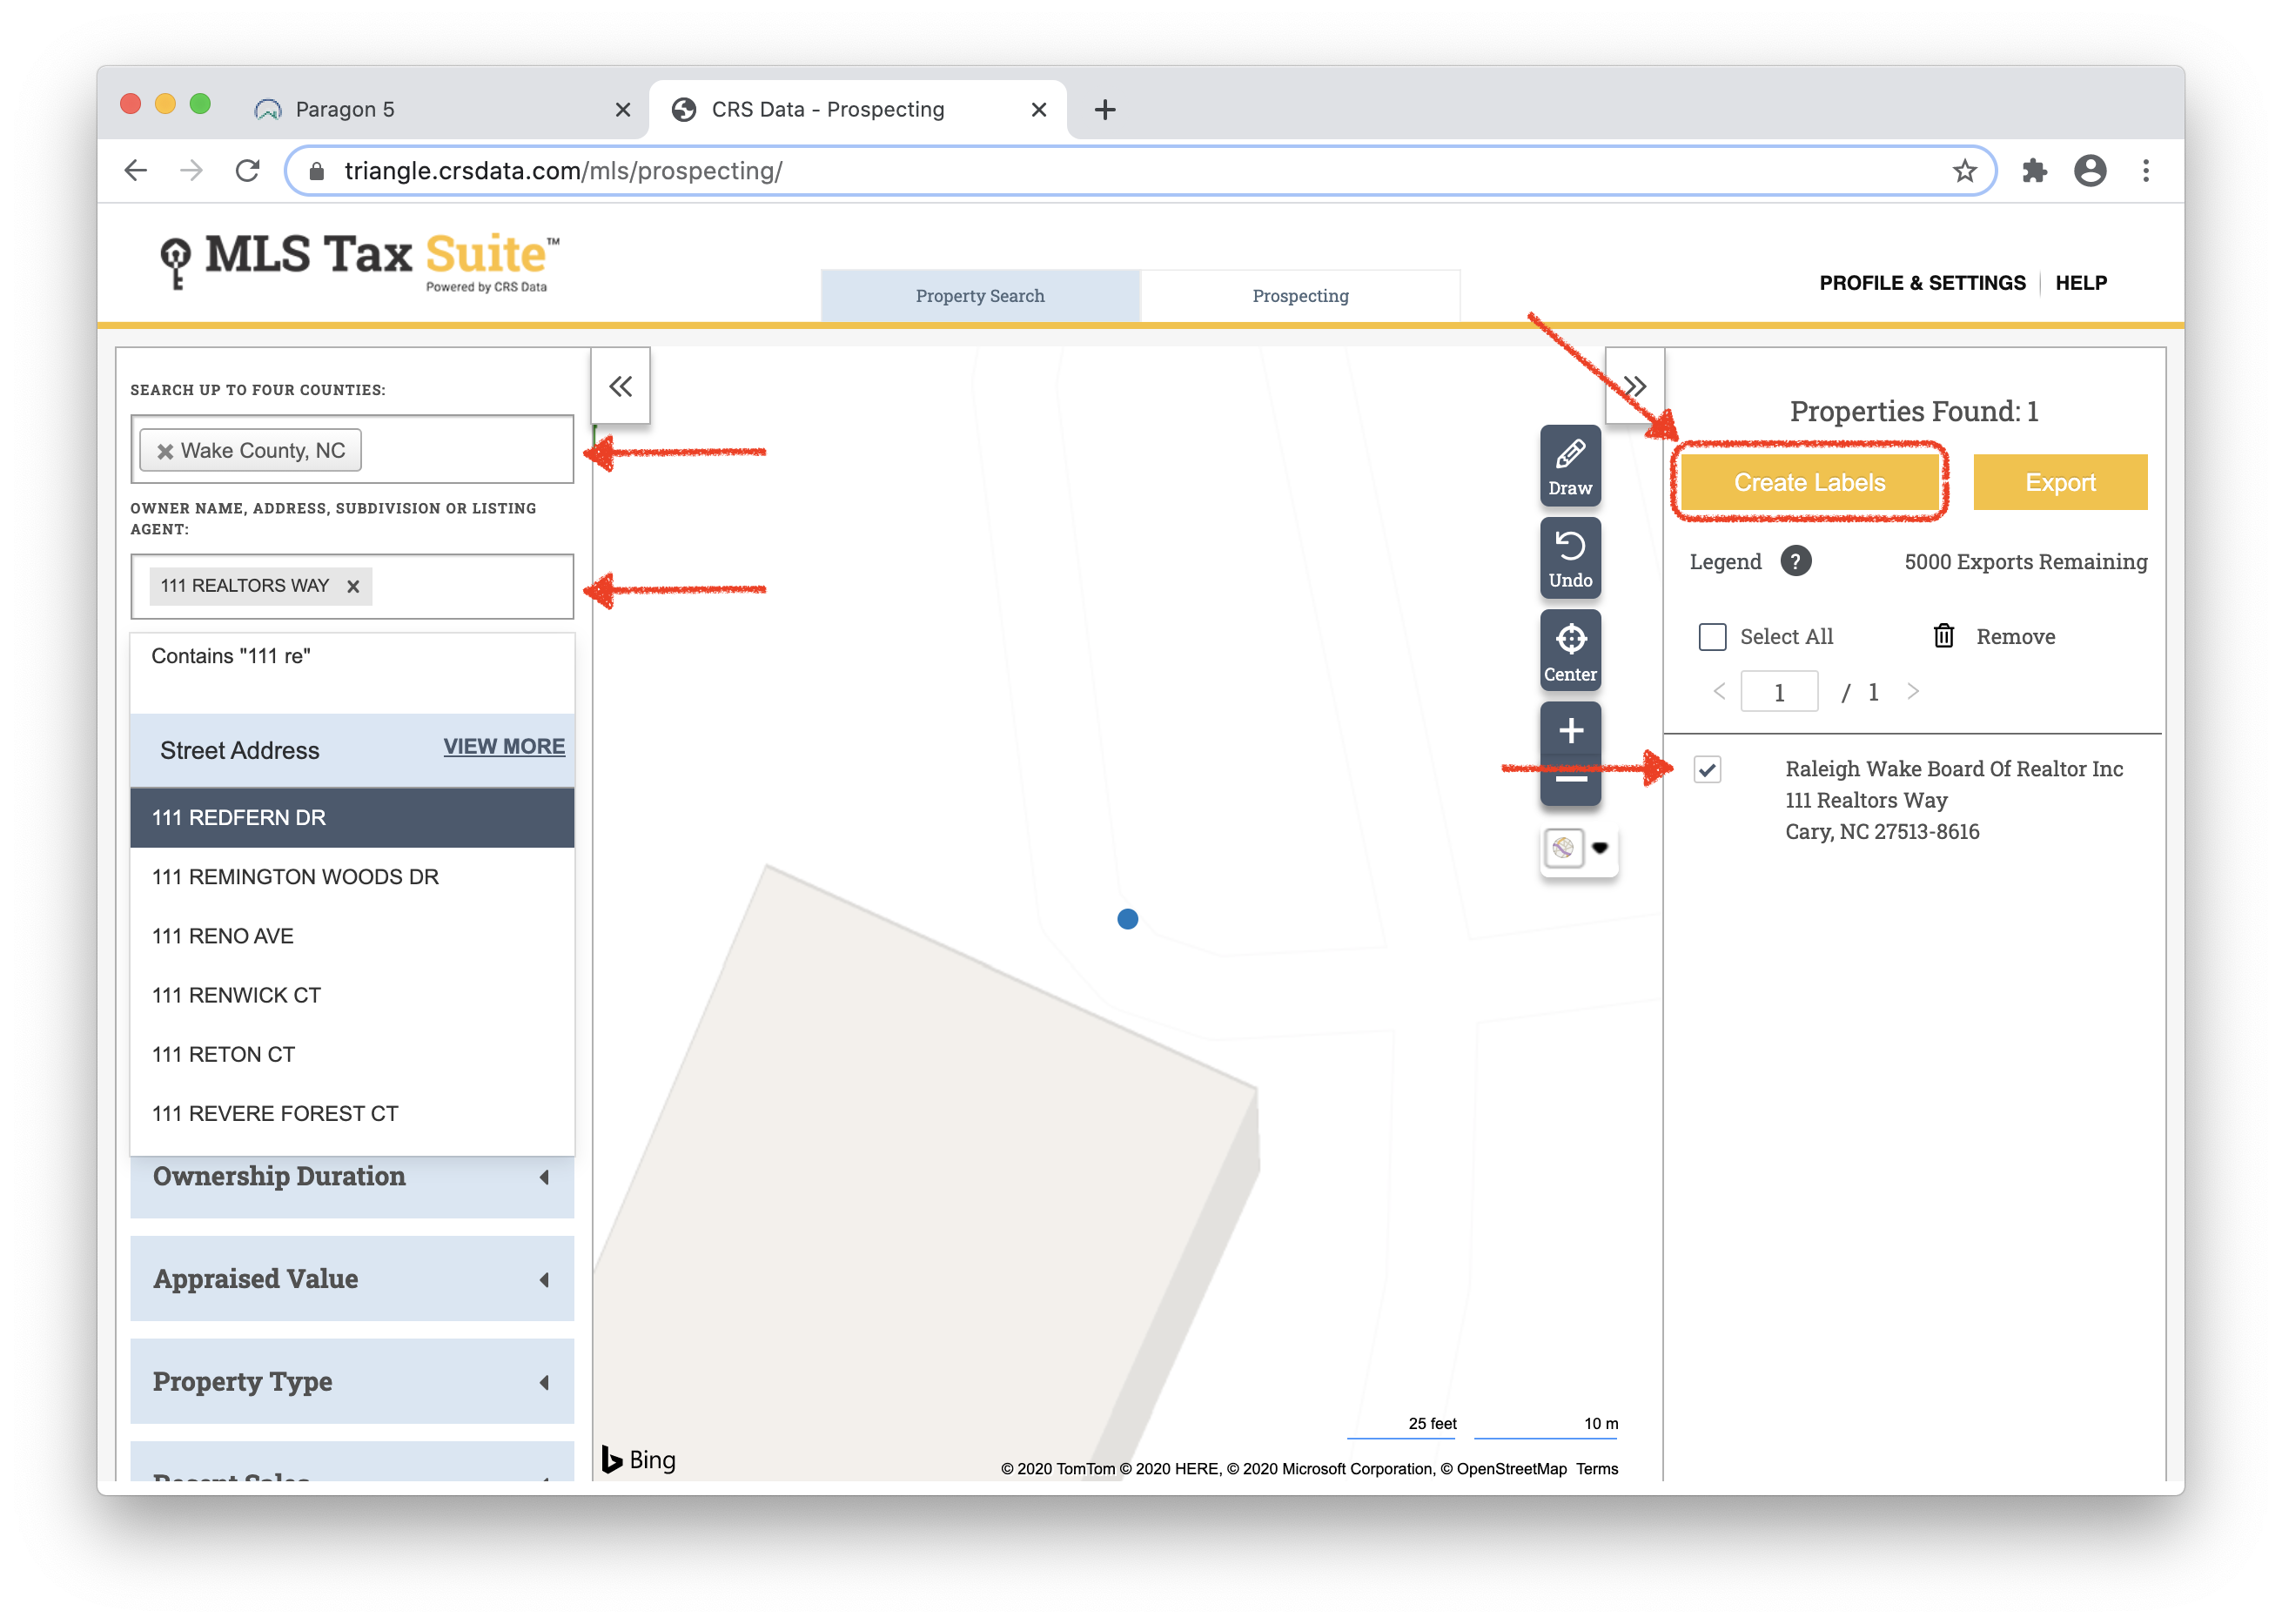This screenshot has height=1624, width=2282.
Task: Open the Legend help question mark
Action: point(1795,562)
